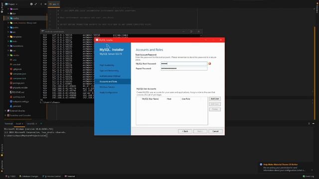Click the Host column header
The image size is (319, 179).
(169, 99)
